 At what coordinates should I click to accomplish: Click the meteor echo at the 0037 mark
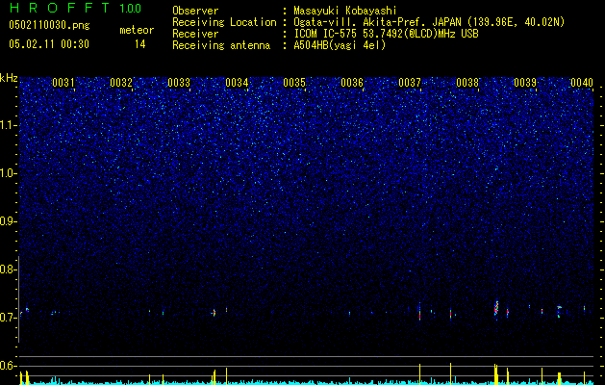coord(419,312)
